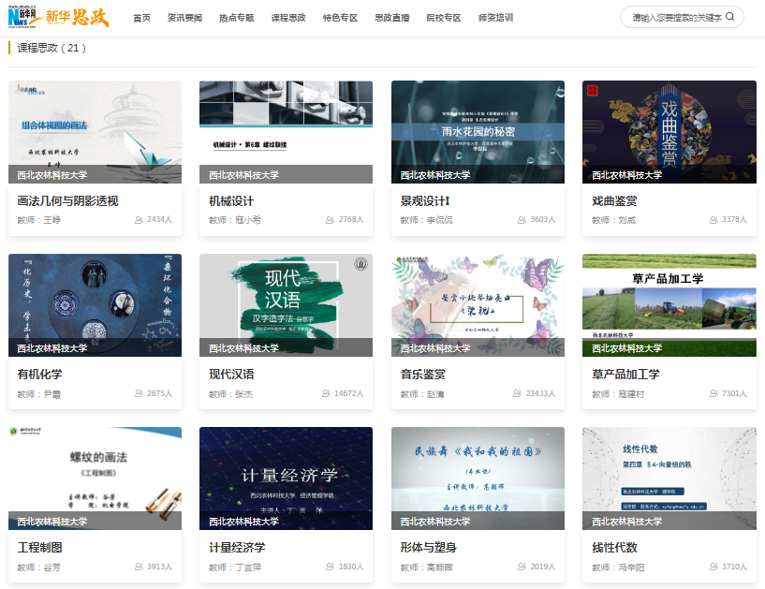Select the 有机化学 course thumbnail image
The height and width of the screenshot is (589, 765).
coord(95,304)
